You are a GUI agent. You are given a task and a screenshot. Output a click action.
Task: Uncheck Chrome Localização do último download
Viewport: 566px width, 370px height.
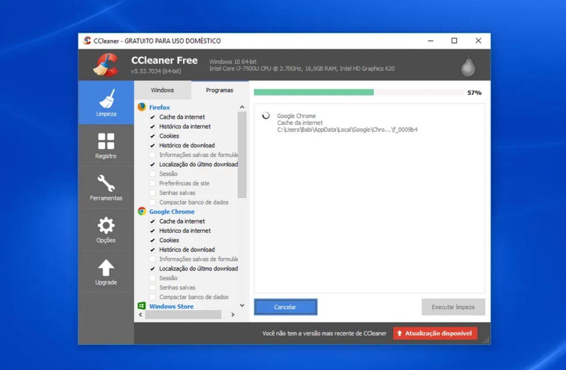tap(153, 269)
